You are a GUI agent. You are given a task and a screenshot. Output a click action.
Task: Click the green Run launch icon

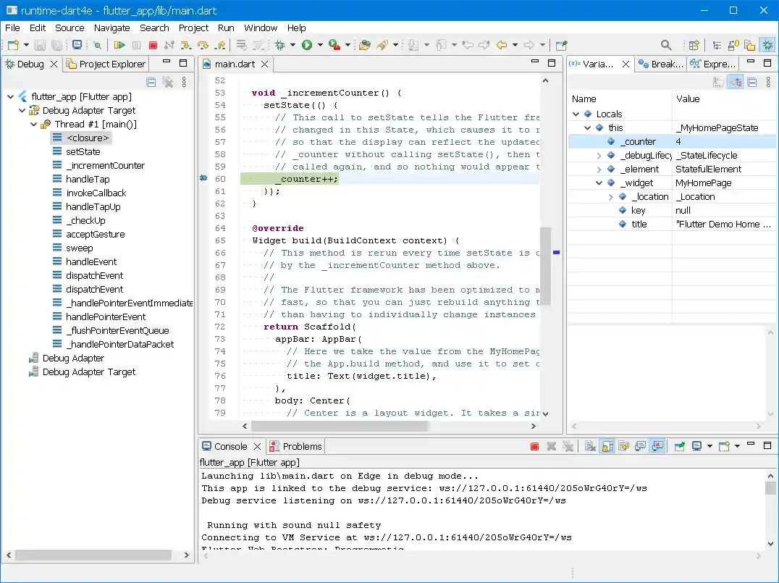(x=307, y=45)
